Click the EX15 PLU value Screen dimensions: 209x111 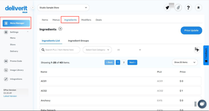click(159, 101)
